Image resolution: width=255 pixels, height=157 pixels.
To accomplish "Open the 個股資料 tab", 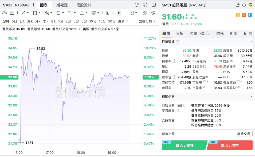I will 84,5.
